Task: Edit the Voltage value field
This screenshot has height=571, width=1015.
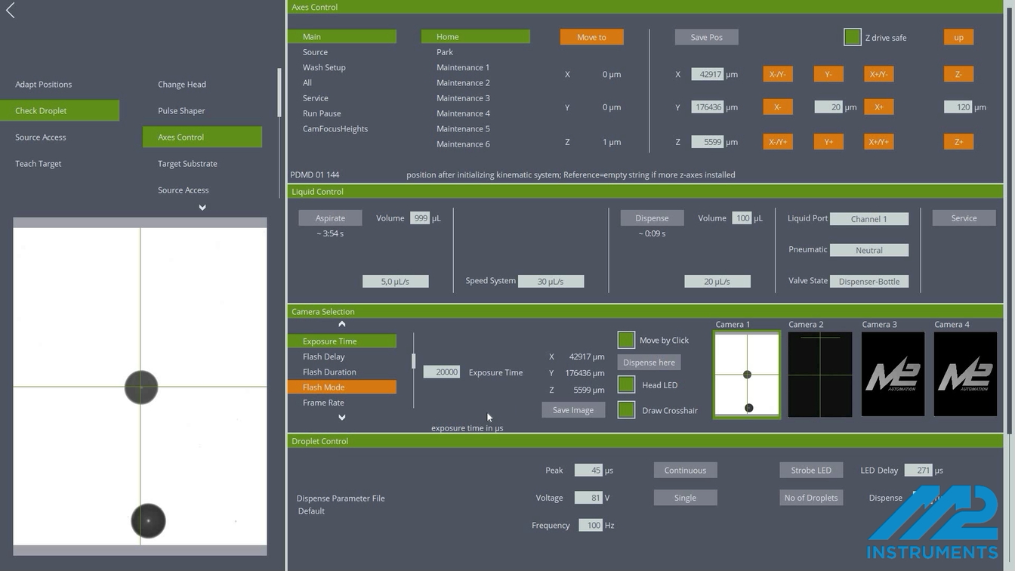Action: tap(588, 498)
